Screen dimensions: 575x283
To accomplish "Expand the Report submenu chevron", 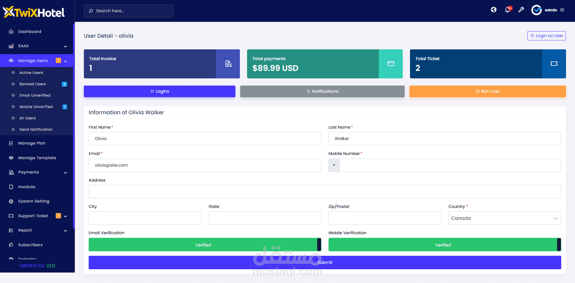I will coord(66,231).
